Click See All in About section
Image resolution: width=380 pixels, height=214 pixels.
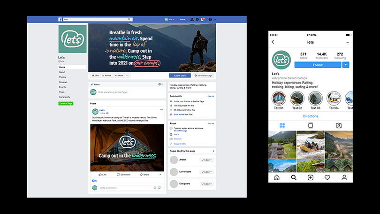(x=211, y=123)
